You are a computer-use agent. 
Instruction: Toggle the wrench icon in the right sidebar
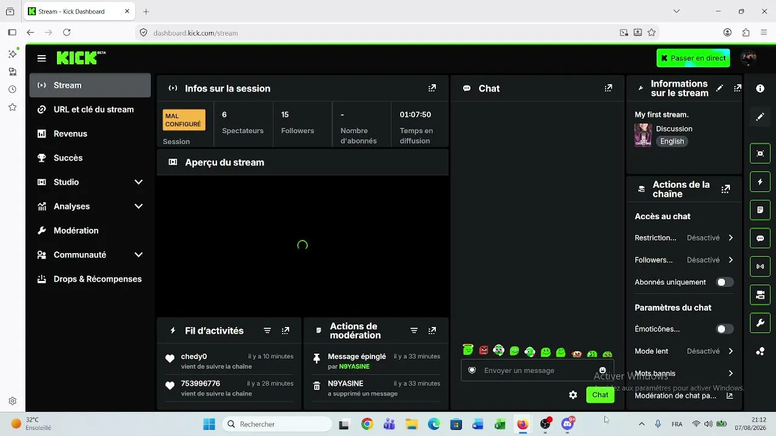tap(760, 323)
